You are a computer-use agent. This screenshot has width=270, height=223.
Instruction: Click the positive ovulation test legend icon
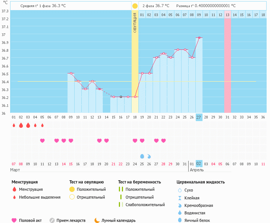[x=72, y=190]
